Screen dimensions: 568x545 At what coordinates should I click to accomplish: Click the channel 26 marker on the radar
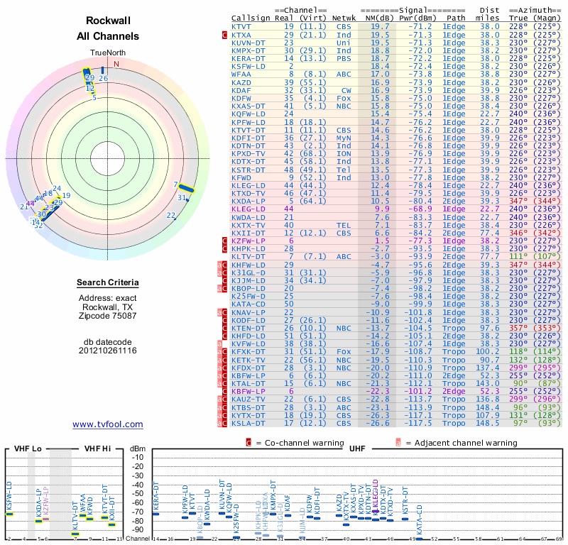(x=103, y=71)
